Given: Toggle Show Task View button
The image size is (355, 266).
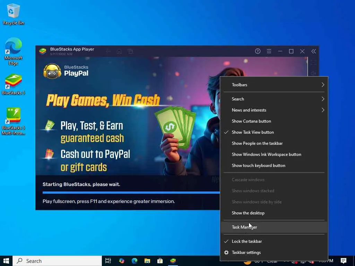Looking at the screenshot, I should tap(274, 132).
